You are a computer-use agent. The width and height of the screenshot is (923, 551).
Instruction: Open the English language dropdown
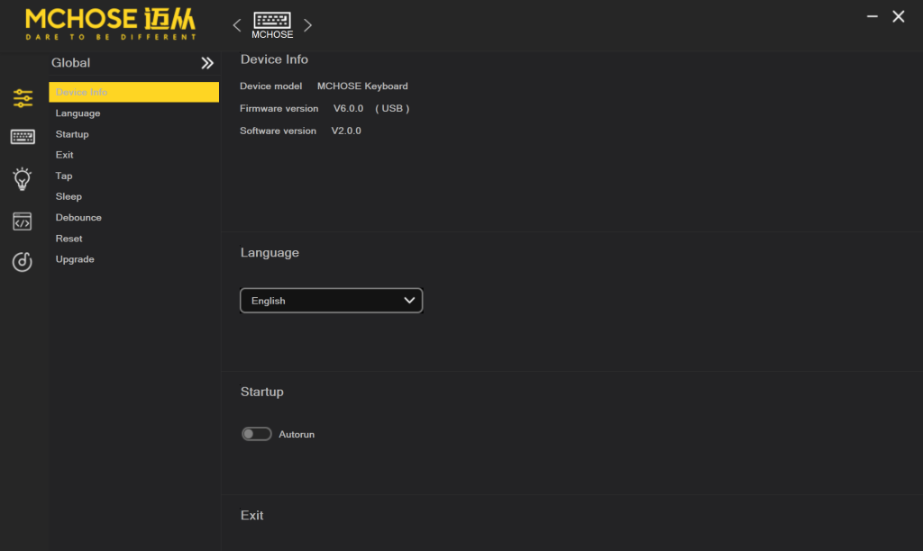coord(331,301)
